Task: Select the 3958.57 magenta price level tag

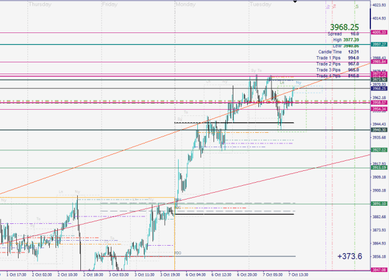Action: [379, 102]
